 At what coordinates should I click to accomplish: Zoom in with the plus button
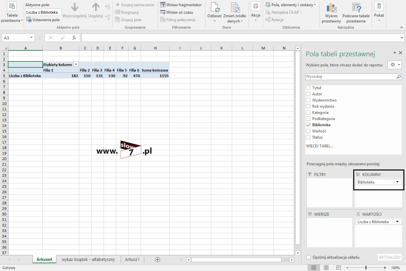[385, 268]
